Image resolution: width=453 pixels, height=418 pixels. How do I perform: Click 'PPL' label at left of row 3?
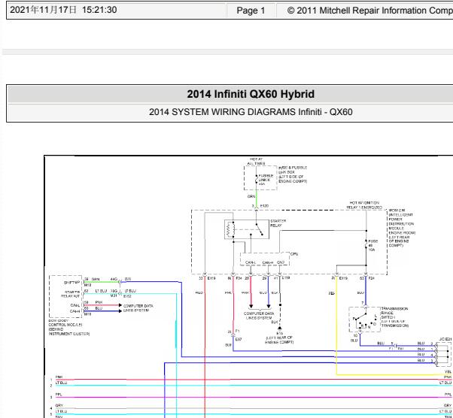click(59, 395)
